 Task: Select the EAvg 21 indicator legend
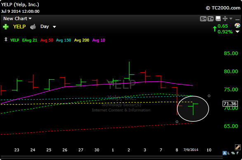[30, 40]
